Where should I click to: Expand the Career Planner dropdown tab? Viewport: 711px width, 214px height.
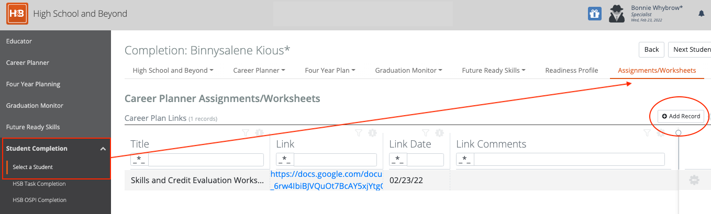tap(259, 71)
